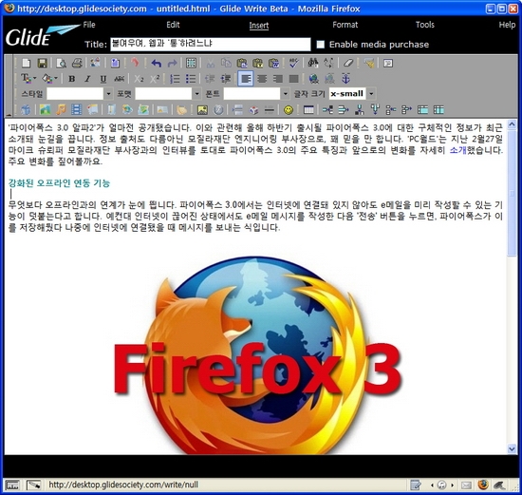The width and height of the screenshot is (522, 495).
Task: Follow the 소개 link in the article
Action: 458,150
